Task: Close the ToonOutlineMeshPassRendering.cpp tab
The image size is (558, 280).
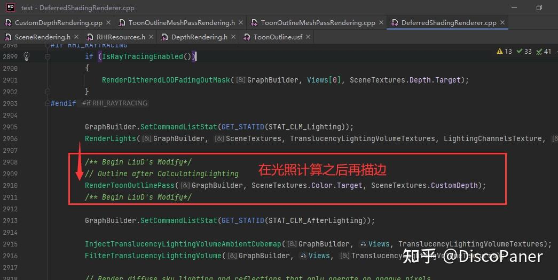Action: (x=381, y=22)
